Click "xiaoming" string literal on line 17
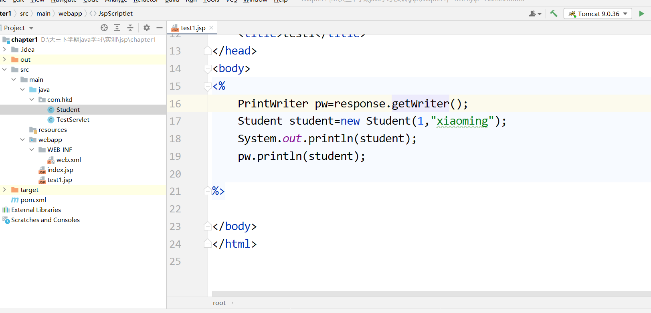 tap(462, 121)
